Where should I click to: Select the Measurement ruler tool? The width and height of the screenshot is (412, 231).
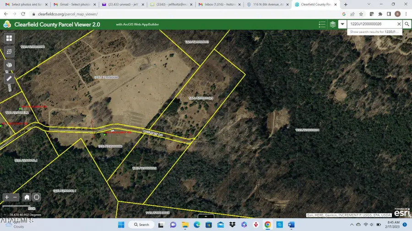click(9, 79)
